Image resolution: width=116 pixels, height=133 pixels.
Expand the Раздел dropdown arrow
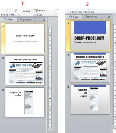(x=46, y=10)
